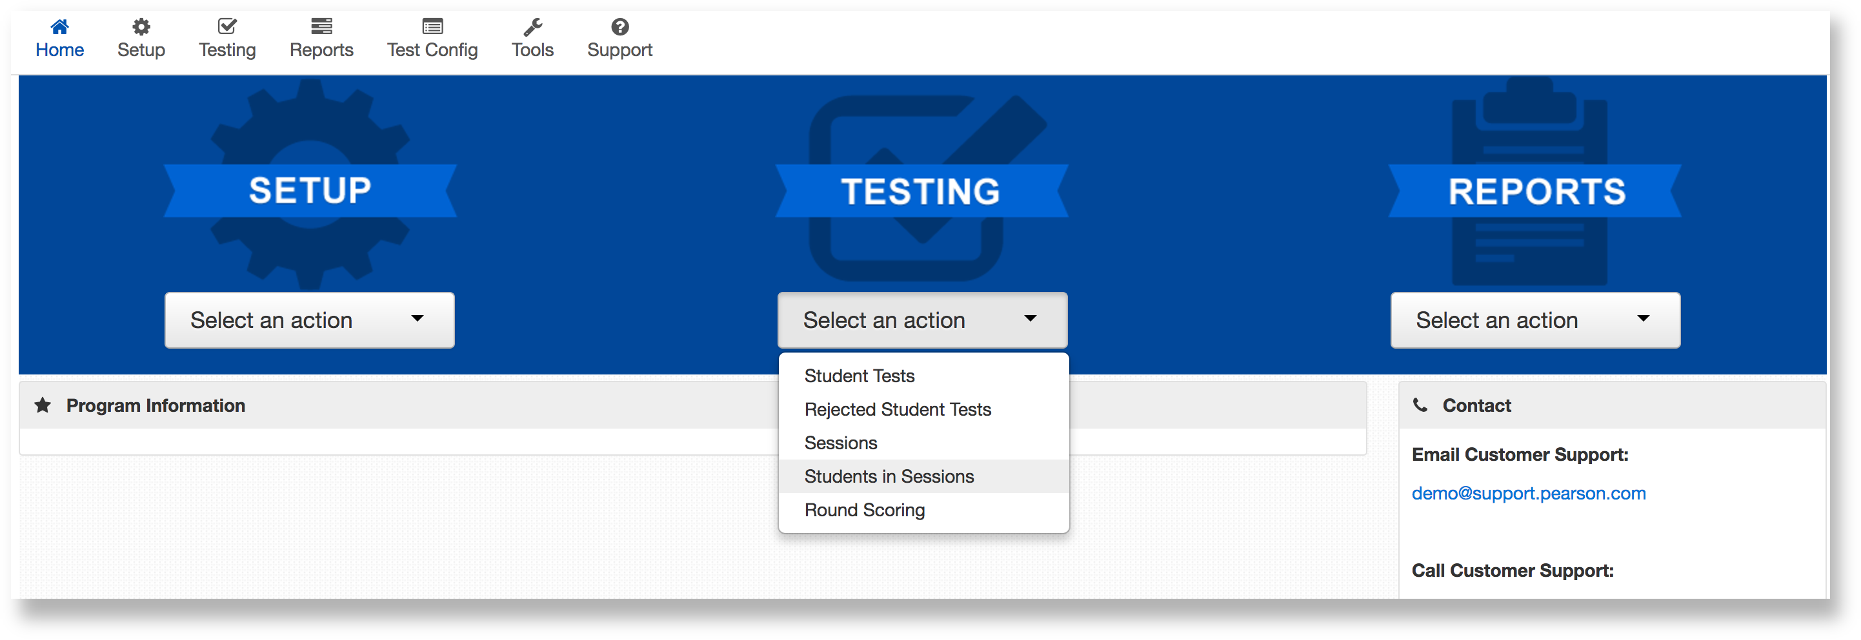
Task: Click the Tools wrench icon
Action: pyautogui.click(x=532, y=28)
